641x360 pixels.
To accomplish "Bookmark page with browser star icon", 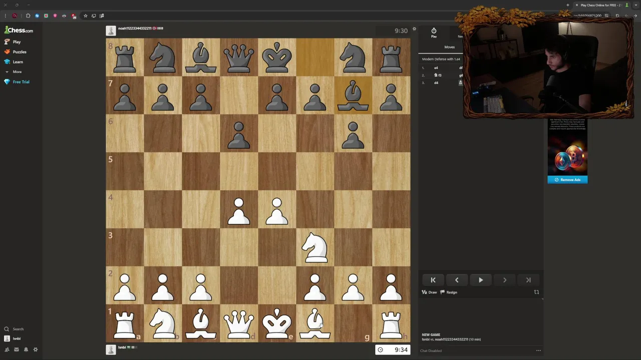I will 85,15.
